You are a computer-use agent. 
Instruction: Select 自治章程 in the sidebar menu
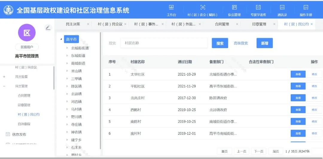click(24, 124)
